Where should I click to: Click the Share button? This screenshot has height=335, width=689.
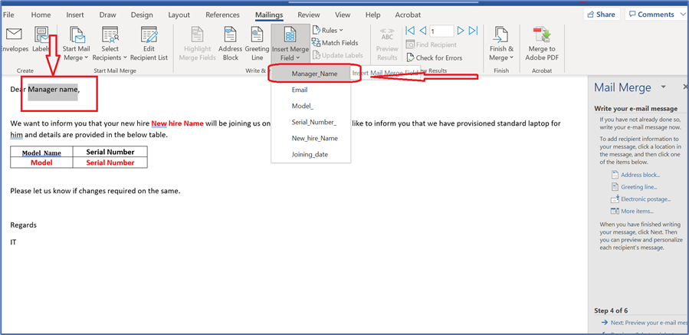coord(602,15)
